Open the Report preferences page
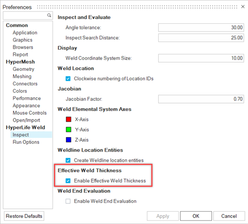The height and width of the screenshot is (224, 248). point(20,54)
